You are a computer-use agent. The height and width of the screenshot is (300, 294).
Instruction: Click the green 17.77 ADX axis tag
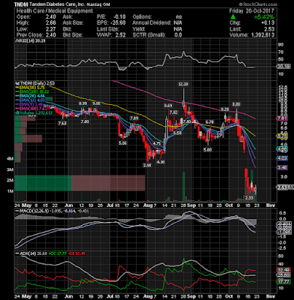[x=284, y=282]
